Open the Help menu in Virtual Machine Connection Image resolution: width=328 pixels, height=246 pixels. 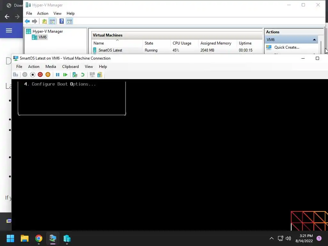[x=103, y=67]
